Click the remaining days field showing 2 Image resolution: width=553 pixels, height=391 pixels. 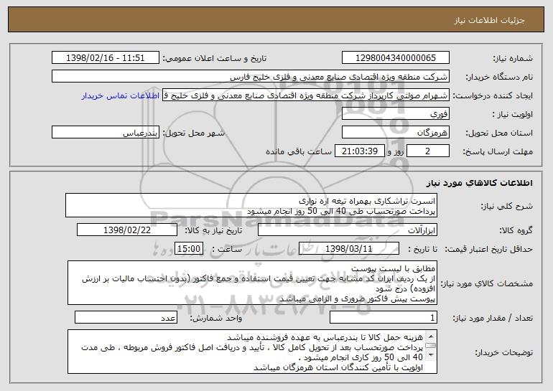coord(428,151)
